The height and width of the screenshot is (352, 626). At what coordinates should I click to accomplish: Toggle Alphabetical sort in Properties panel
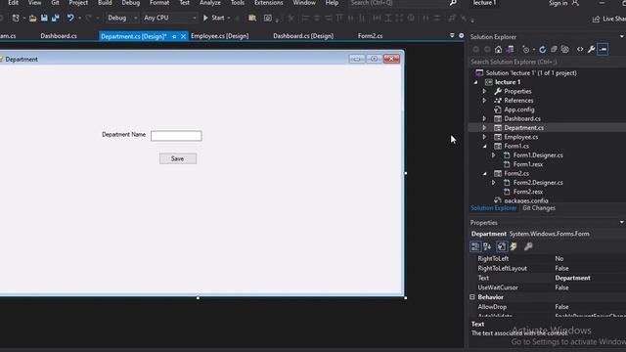coord(487,246)
